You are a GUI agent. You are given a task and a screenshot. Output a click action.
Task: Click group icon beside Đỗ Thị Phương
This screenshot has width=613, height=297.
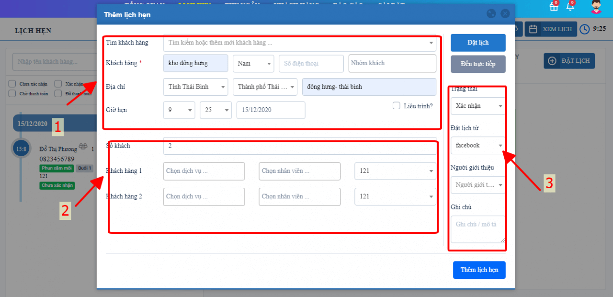click(83, 148)
